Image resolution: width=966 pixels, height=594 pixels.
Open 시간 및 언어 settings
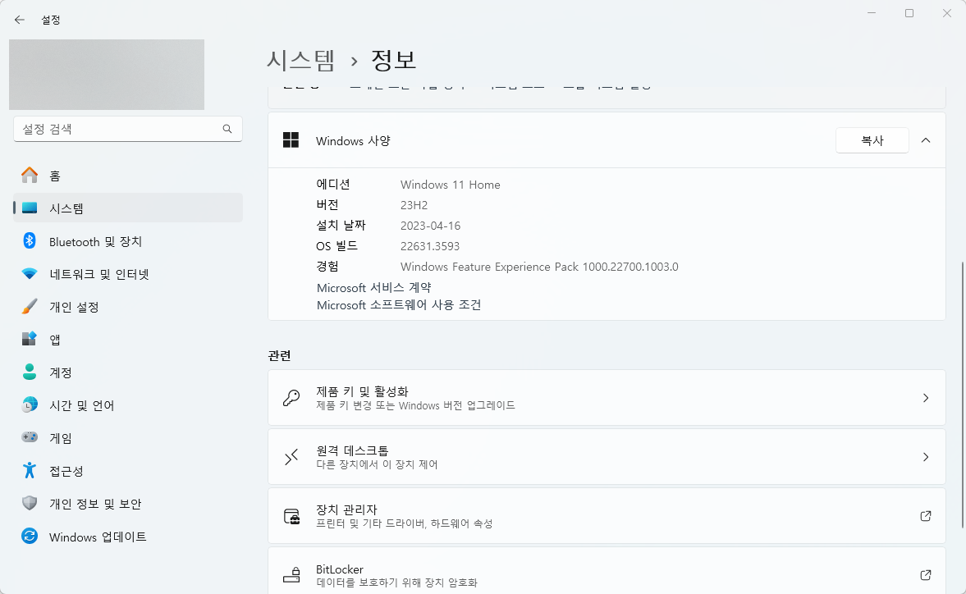pyautogui.click(x=128, y=405)
